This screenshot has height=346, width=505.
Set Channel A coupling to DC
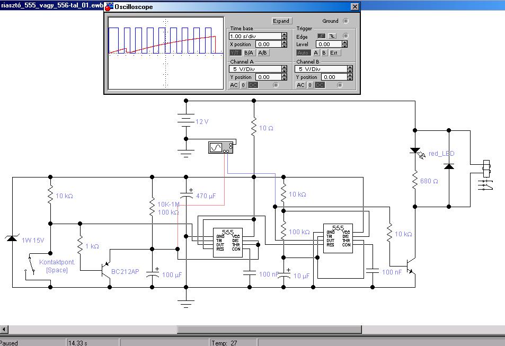coord(253,85)
